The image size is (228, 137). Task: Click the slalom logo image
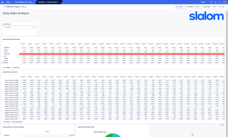pos(206,16)
